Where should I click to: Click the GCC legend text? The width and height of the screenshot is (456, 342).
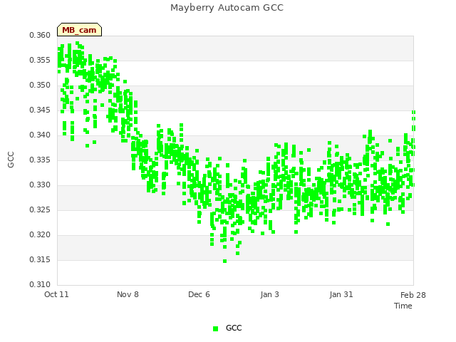(234, 328)
